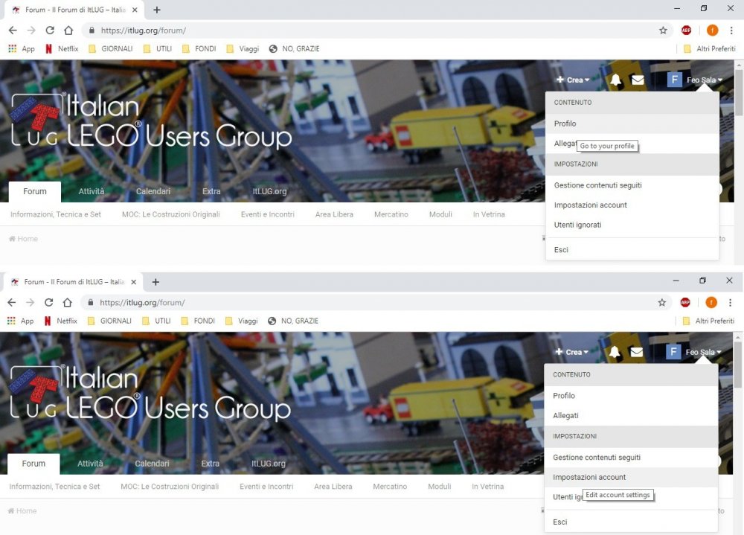Click the address bar URL in the lower window
This screenshot has width=744, height=535.
pyautogui.click(x=142, y=302)
